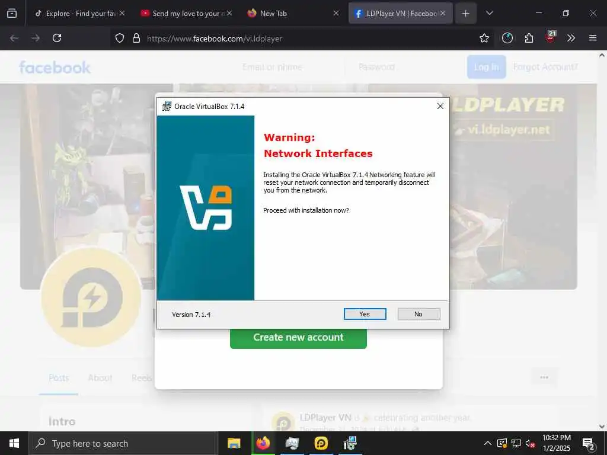The width and height of the screenshot is (607, 455).
Task: Click the facebook logo on the page
Action: tap(55, 68)
